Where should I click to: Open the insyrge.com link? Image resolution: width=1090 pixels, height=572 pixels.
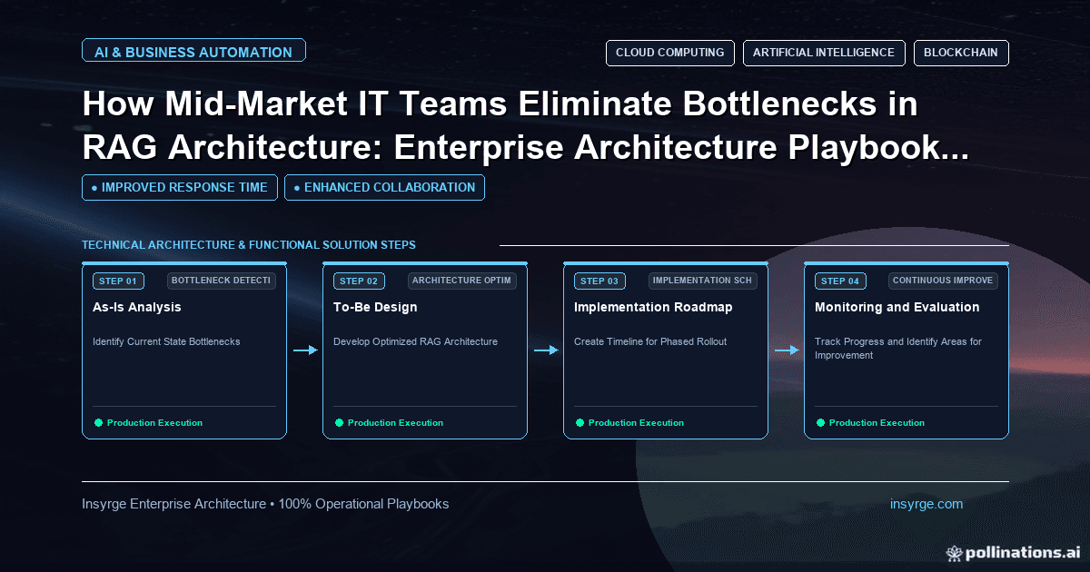click(x=926, y=504)
